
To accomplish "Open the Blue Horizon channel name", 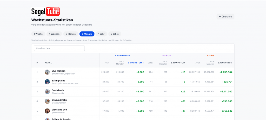I will (x=58, y=71).
